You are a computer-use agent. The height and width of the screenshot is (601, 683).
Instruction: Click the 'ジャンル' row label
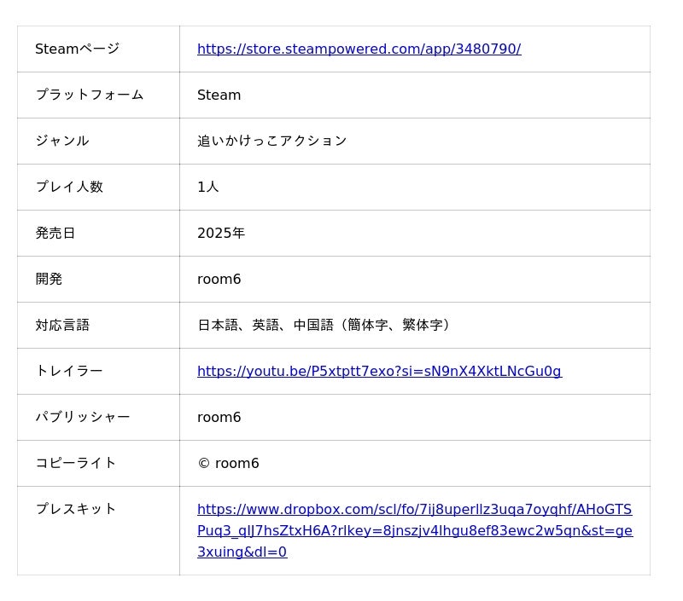coord(61,142)
